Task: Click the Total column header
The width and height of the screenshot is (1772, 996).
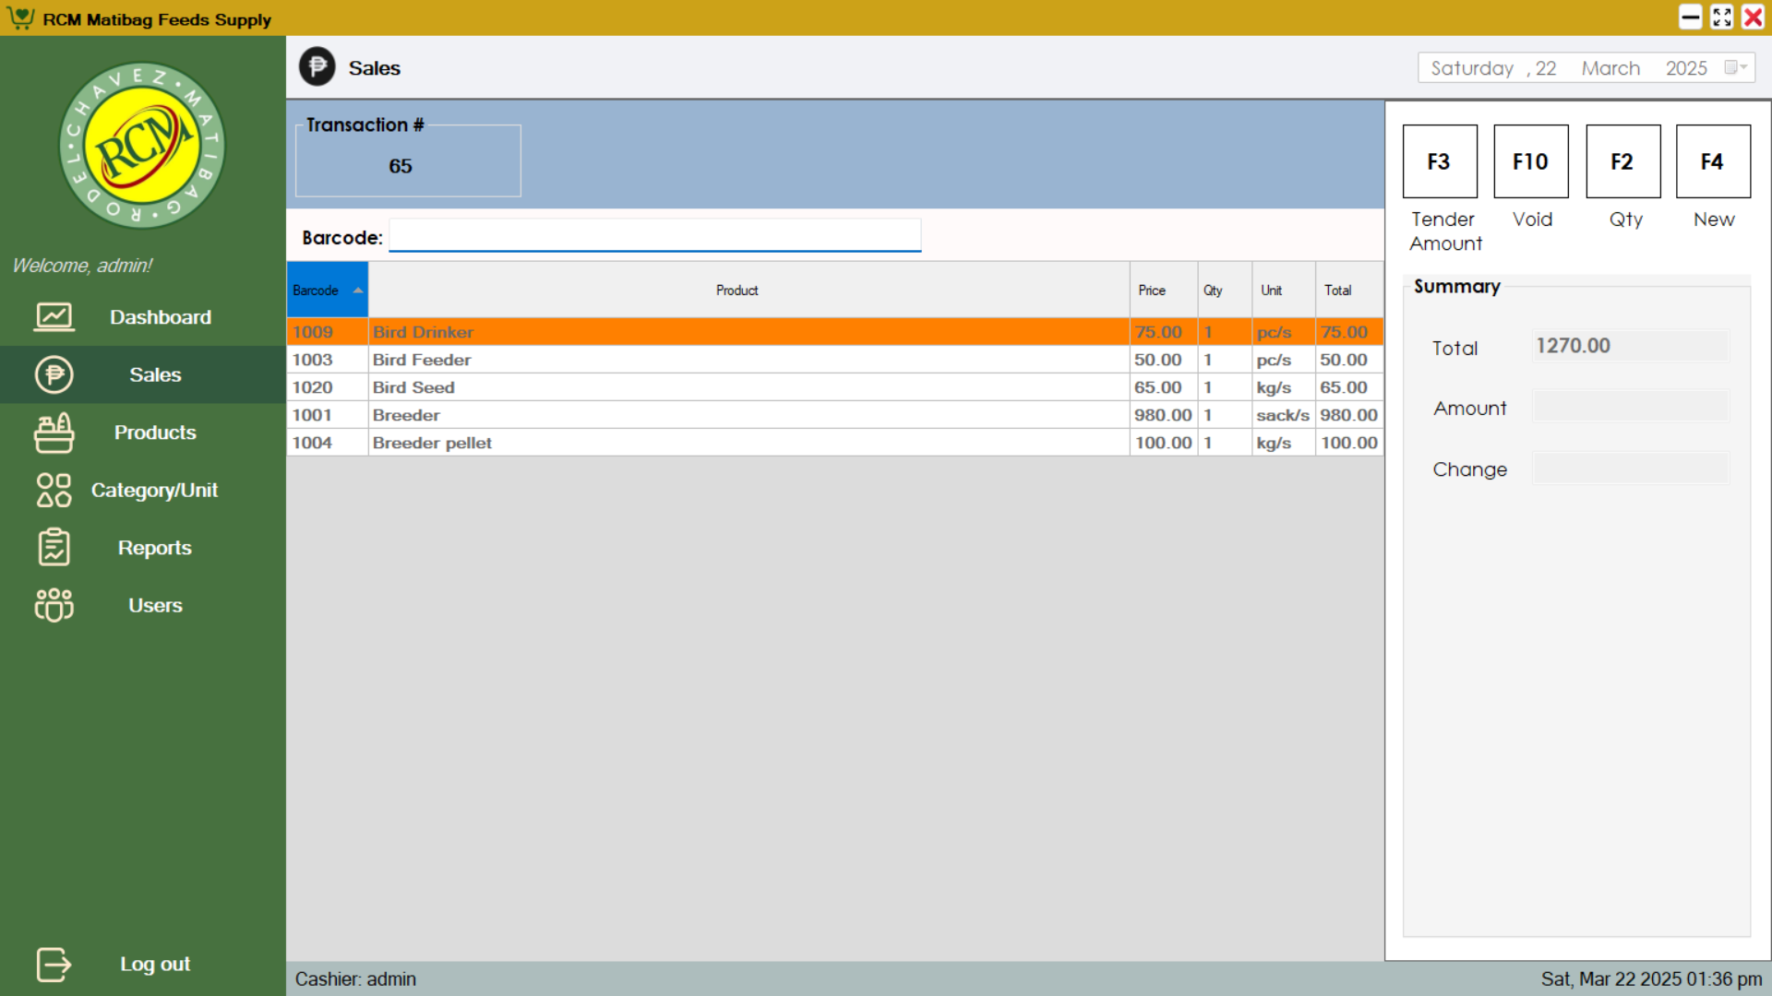Action: 1349,290
